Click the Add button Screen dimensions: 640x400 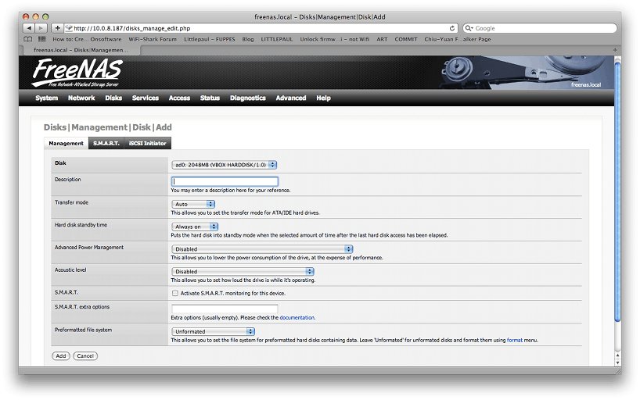61,356
